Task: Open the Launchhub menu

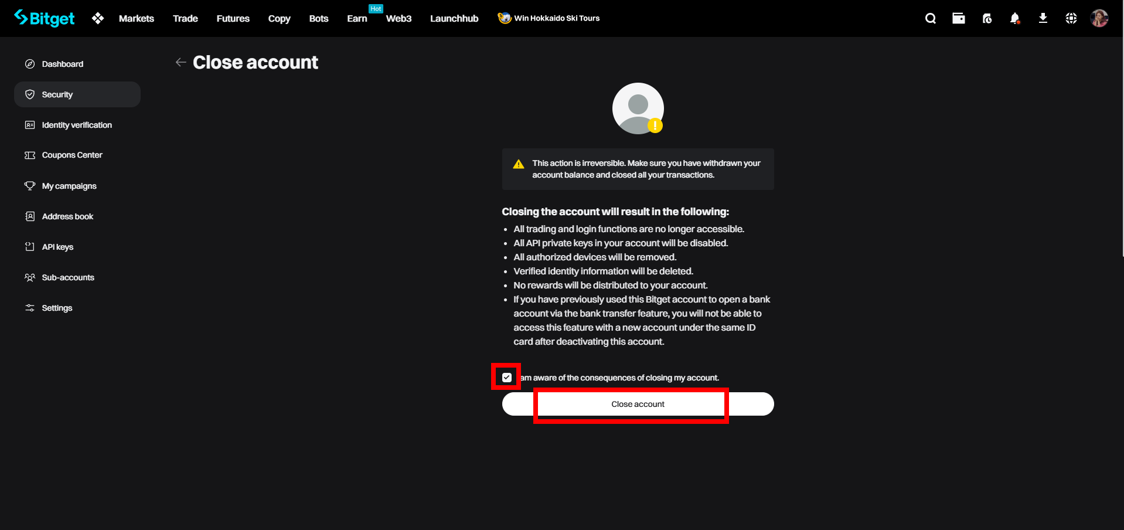Action: (454, 18)
